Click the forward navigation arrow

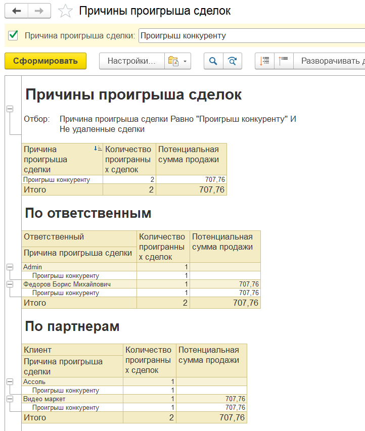tap(39, 11)
